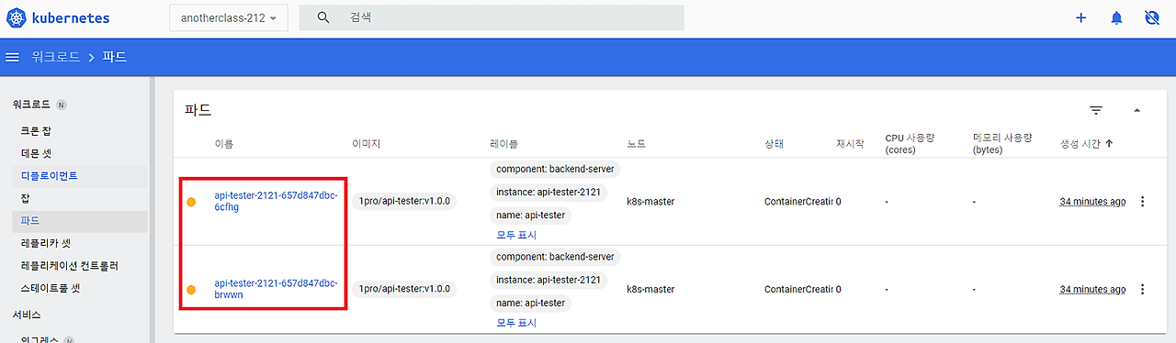
Task: Click instance: api-tester-2121 label in brwwn row
Action: click(x=548, y=280)
